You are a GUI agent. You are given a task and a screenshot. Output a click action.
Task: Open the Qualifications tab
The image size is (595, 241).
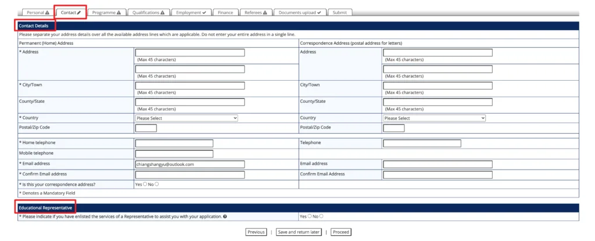tap(148, 12)
